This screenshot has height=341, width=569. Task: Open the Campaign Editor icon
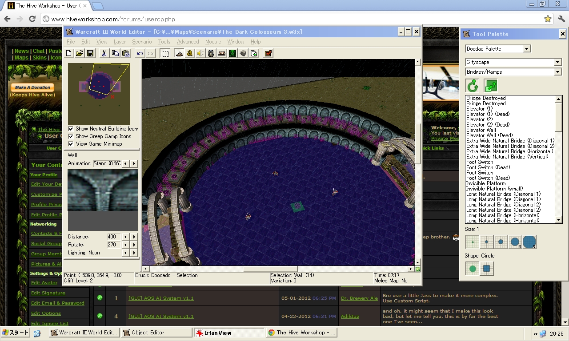pyautogui.click(x=222, y=53)
